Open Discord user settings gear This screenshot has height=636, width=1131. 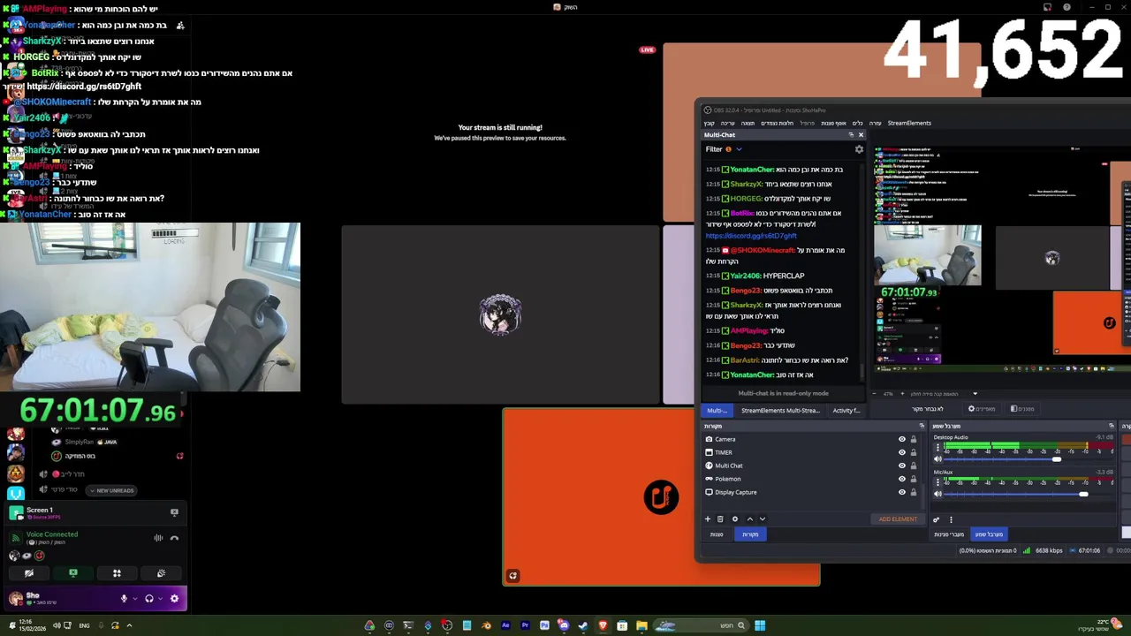click(174, 599)
